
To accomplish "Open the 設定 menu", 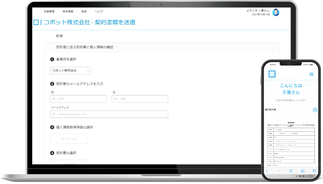I will coord(84,12).
